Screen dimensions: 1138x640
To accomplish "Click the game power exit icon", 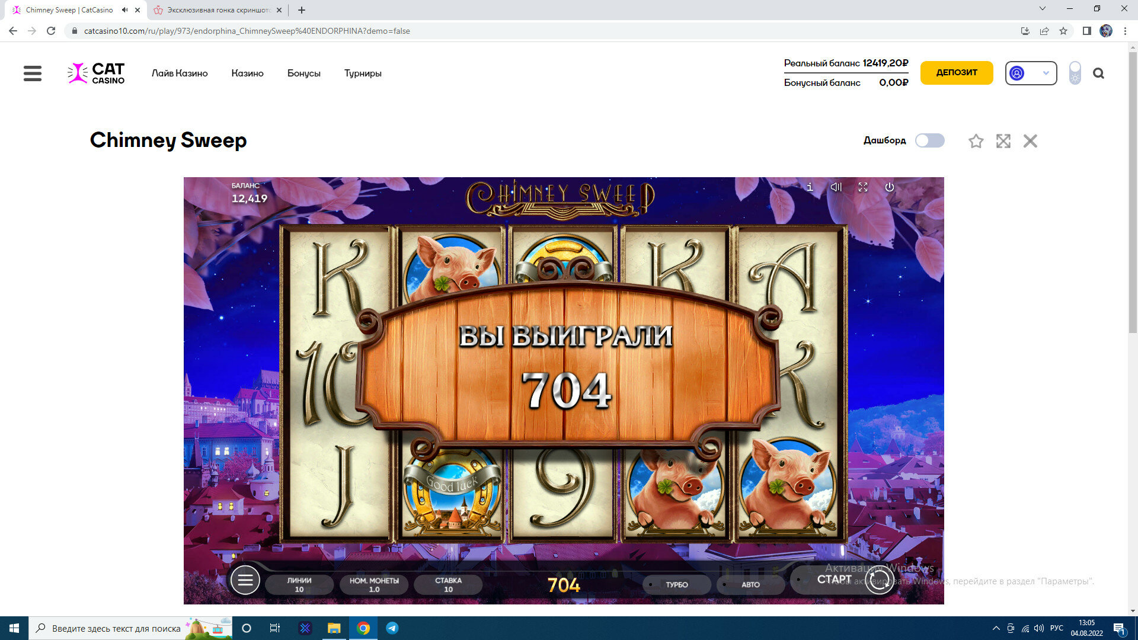I will pyautogui.click(x=890, y=187).
